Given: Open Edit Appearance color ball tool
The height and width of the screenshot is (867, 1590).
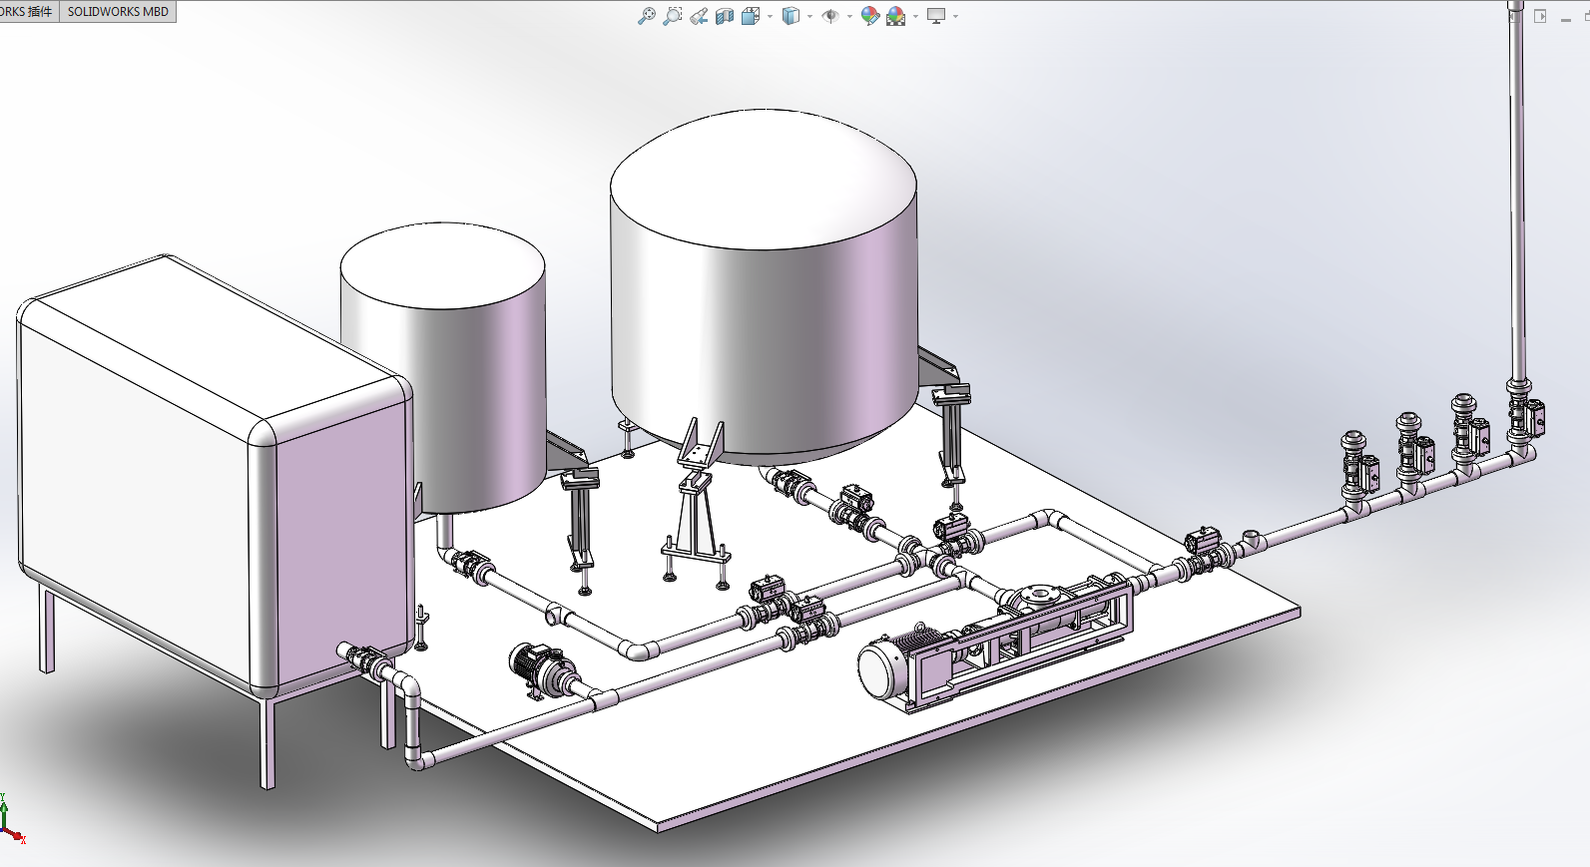Looking at the screenshot, I should coord(869,16).
